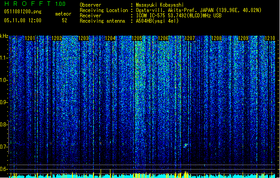Click the 0.7 kHz axis tick label
This screenshot has height=178, width=280.
(x=4, y=147)
